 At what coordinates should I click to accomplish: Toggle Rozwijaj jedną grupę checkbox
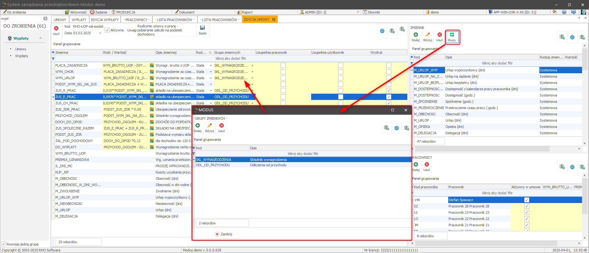click(x=3, y=244)
